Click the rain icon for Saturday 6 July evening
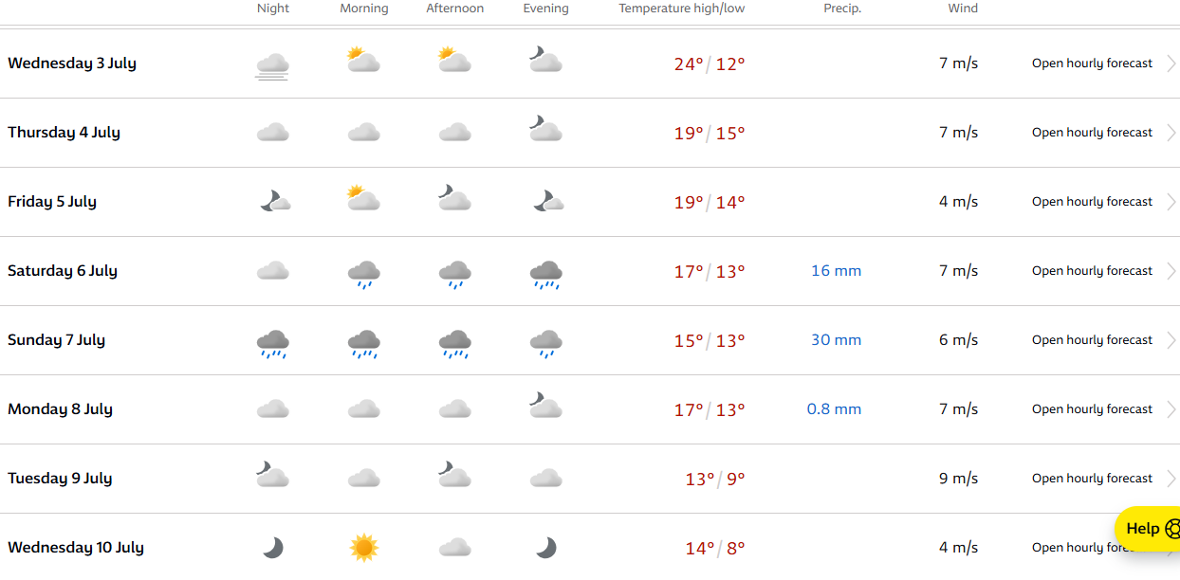The width and height of the screenshot is (1180, 580). pos(545,275)
